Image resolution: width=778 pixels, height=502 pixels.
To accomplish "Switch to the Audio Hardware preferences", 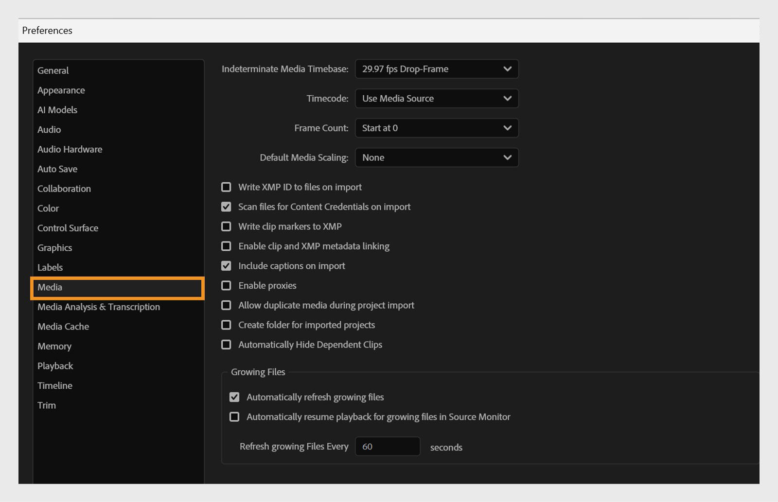I will coord(70,149).
